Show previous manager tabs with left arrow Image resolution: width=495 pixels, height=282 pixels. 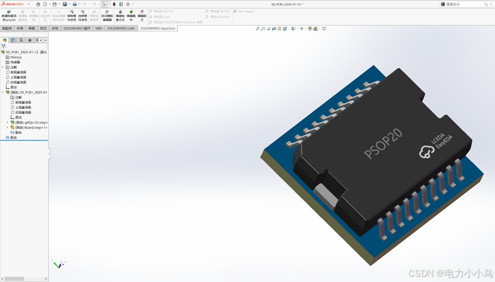pos(41,41)
